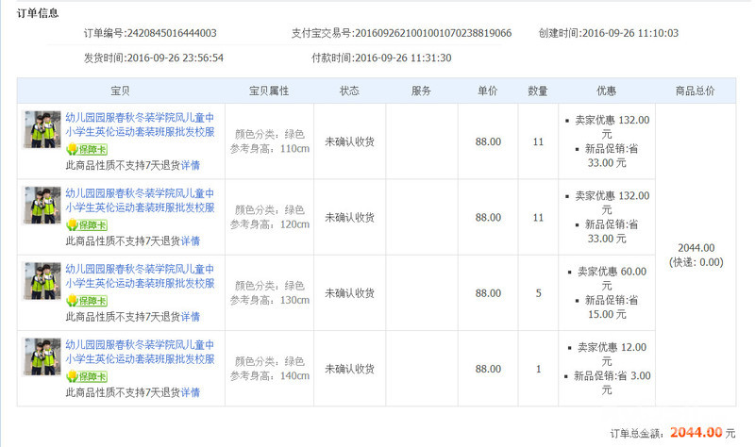Click the 保障卡 badge for the 120cm item
Image resolution: width=755 pixels, height=447 pixels.
(x=86, y=224)
